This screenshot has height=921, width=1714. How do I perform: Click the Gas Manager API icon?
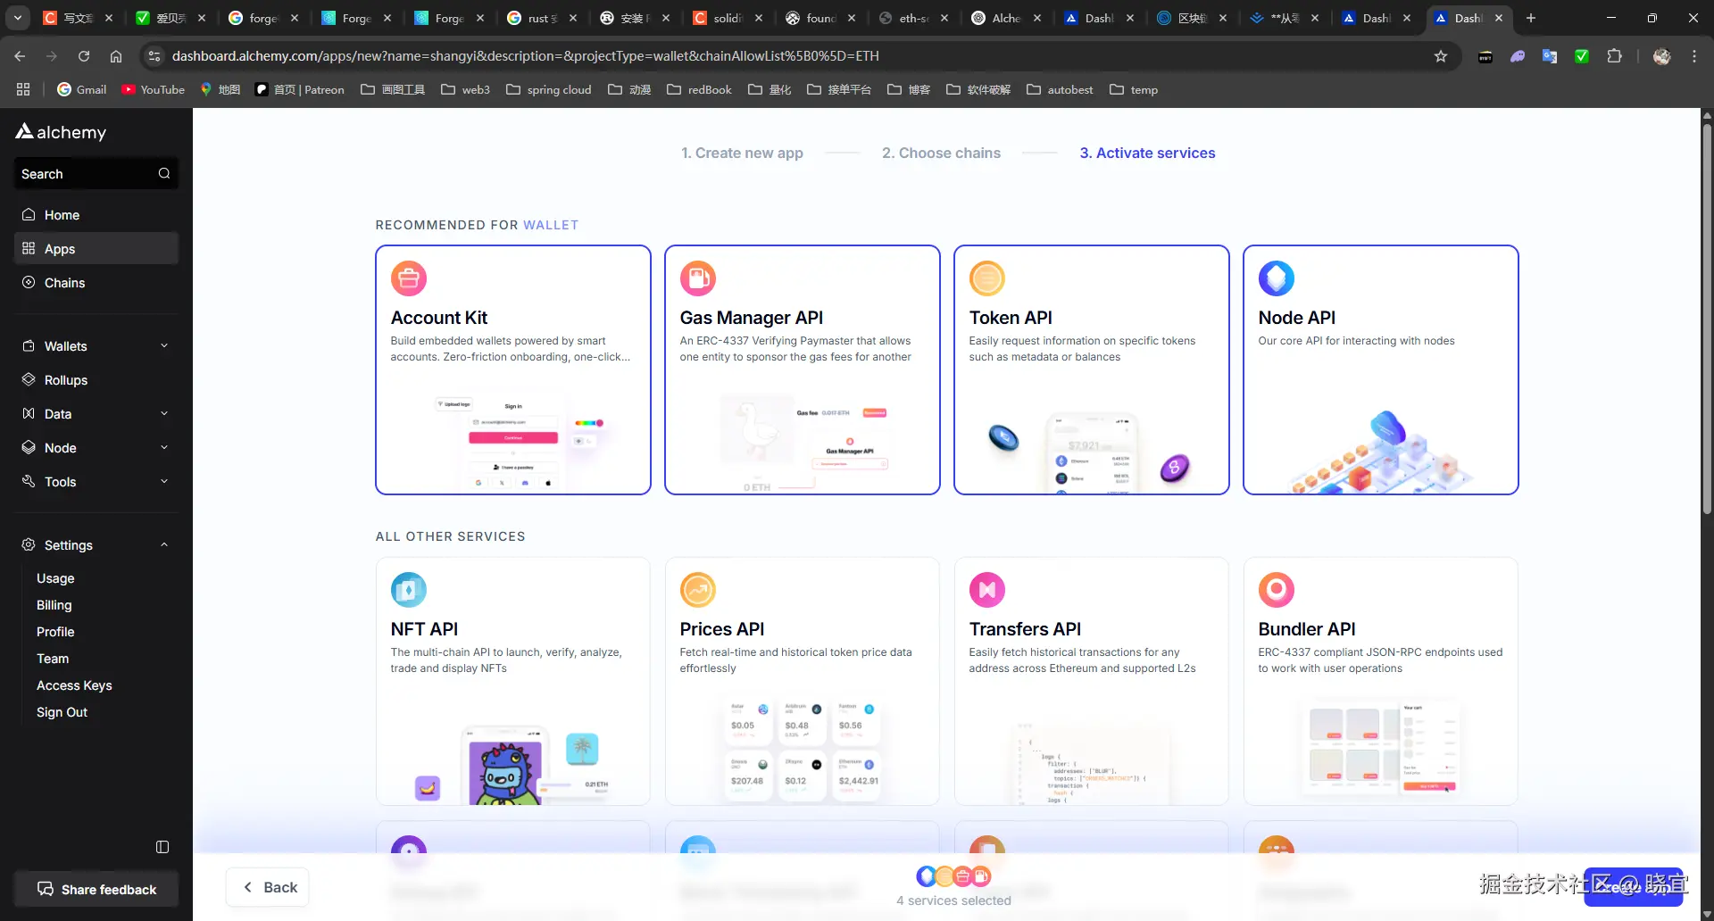tap(698, 278)
